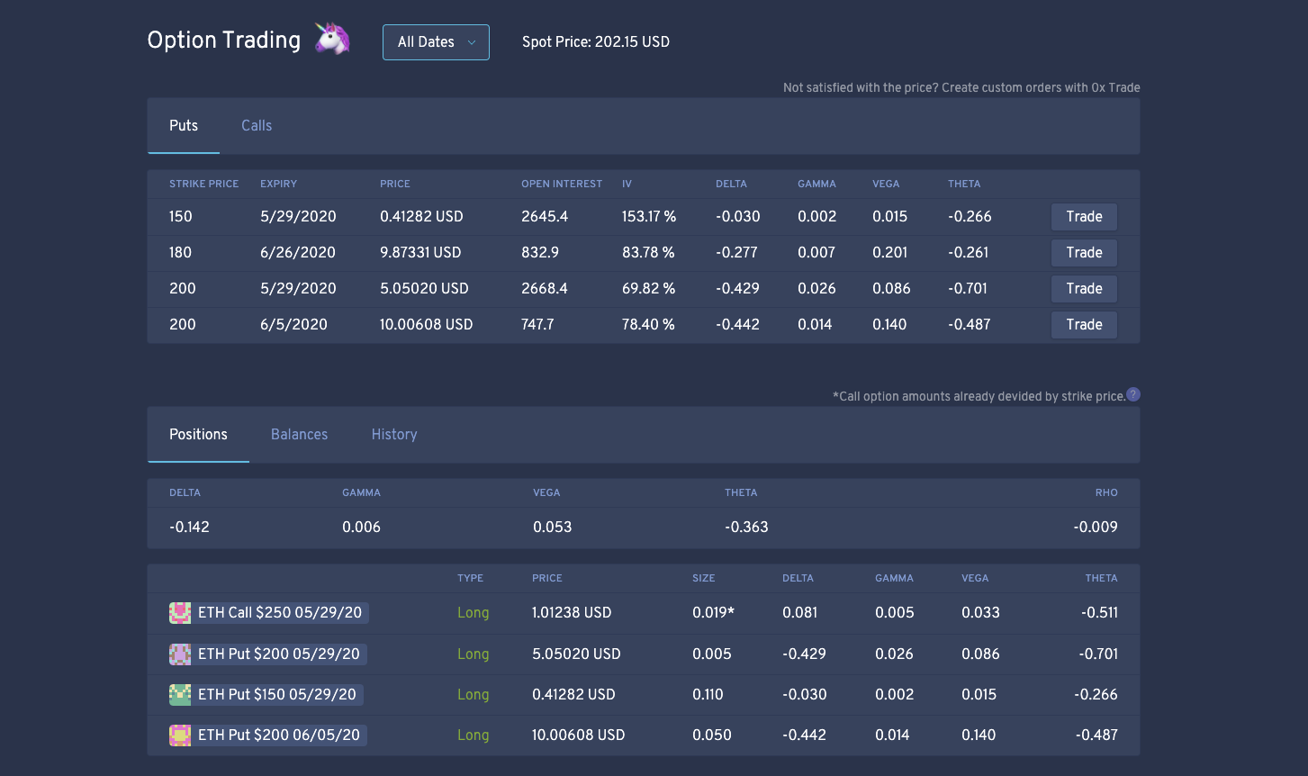This screenshot has width=1308, height=776.
Task: Click the position theta -0.511
Action: 1099,613
